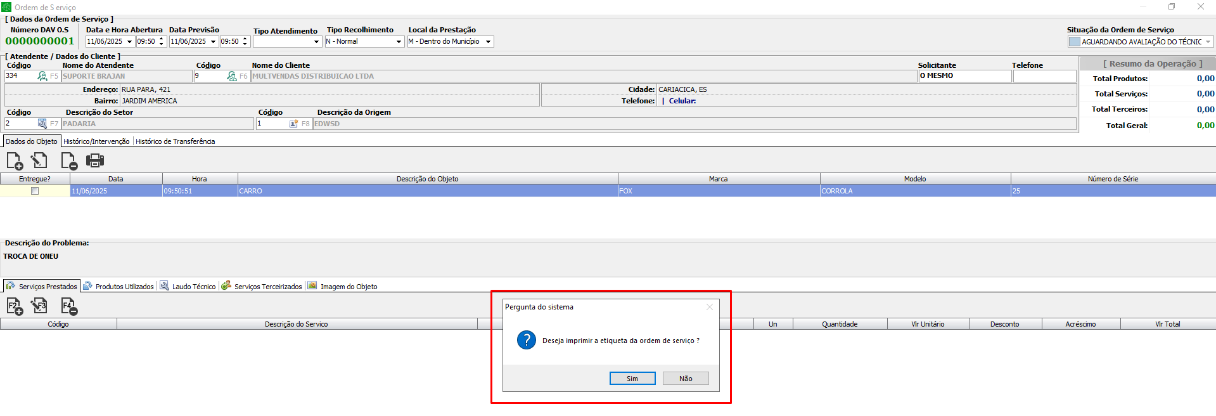
Task: Open attendant search with F5 icon
Action: click(x=42, y=76)
